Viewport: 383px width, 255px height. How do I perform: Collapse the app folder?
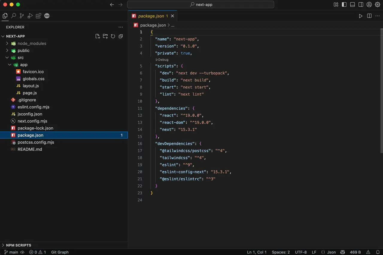(10, 65)
